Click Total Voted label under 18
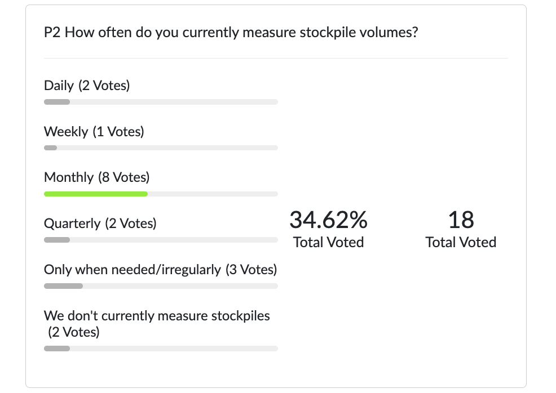 point(461,243)
